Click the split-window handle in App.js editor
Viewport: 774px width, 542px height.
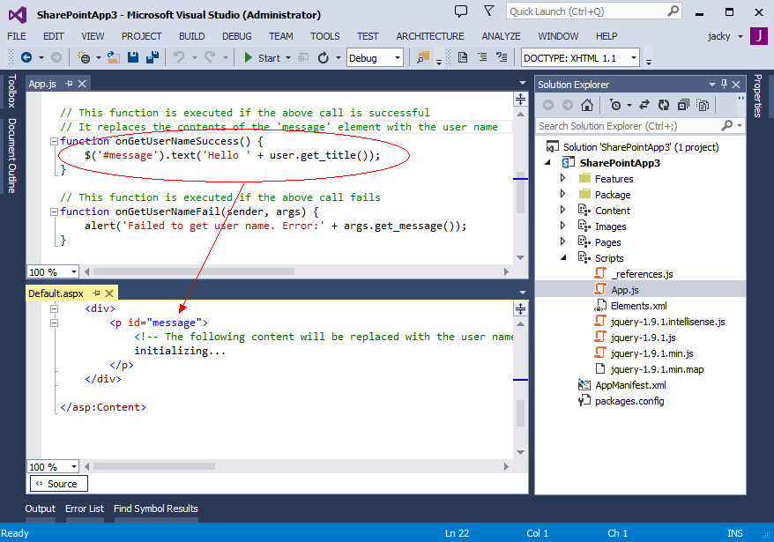[520, 100]
